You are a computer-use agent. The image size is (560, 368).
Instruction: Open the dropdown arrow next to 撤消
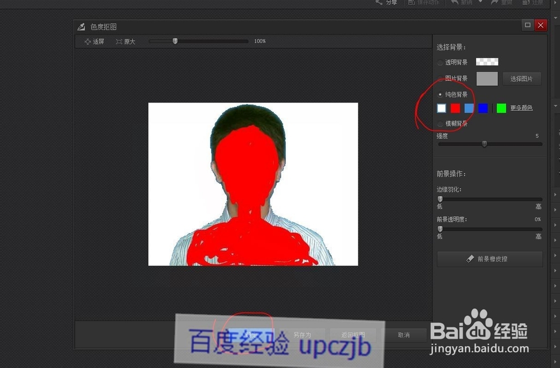(480, 2)
